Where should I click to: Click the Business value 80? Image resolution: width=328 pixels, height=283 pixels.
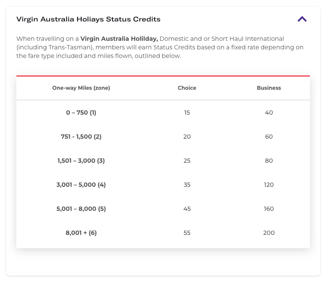click(x=269, y=161)
